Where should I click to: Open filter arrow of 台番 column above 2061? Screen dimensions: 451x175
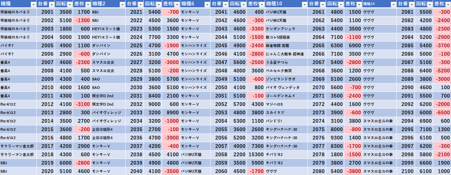(323, 4)
